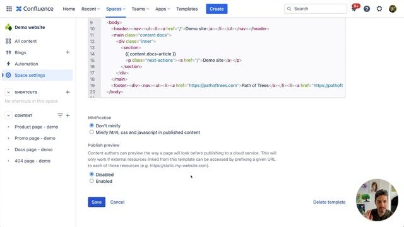Click the Demo website space icon
Screen dimensions: 404x227
click(x=8, y=27)
